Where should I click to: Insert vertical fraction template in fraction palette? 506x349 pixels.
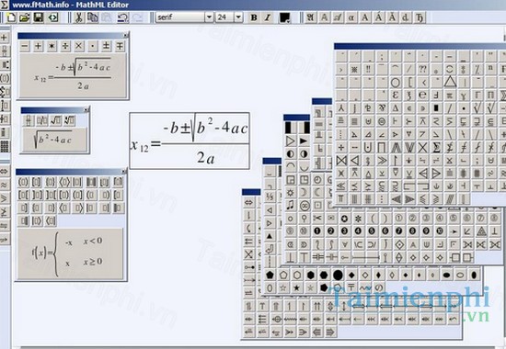pyautogui.click(x=29, y=121)
